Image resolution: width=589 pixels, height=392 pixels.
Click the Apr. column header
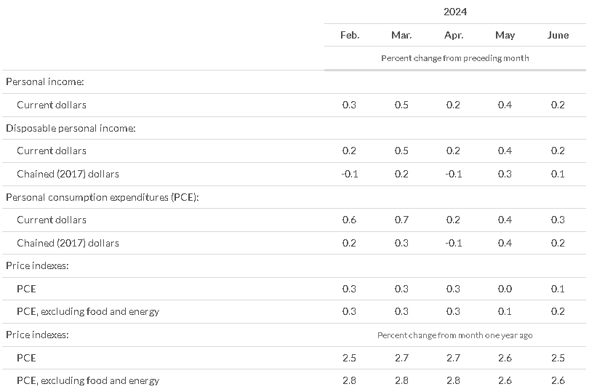coord(454,36)
